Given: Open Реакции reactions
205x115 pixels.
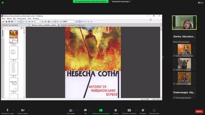Looking at the screenshot, I should tap(143, 111).
